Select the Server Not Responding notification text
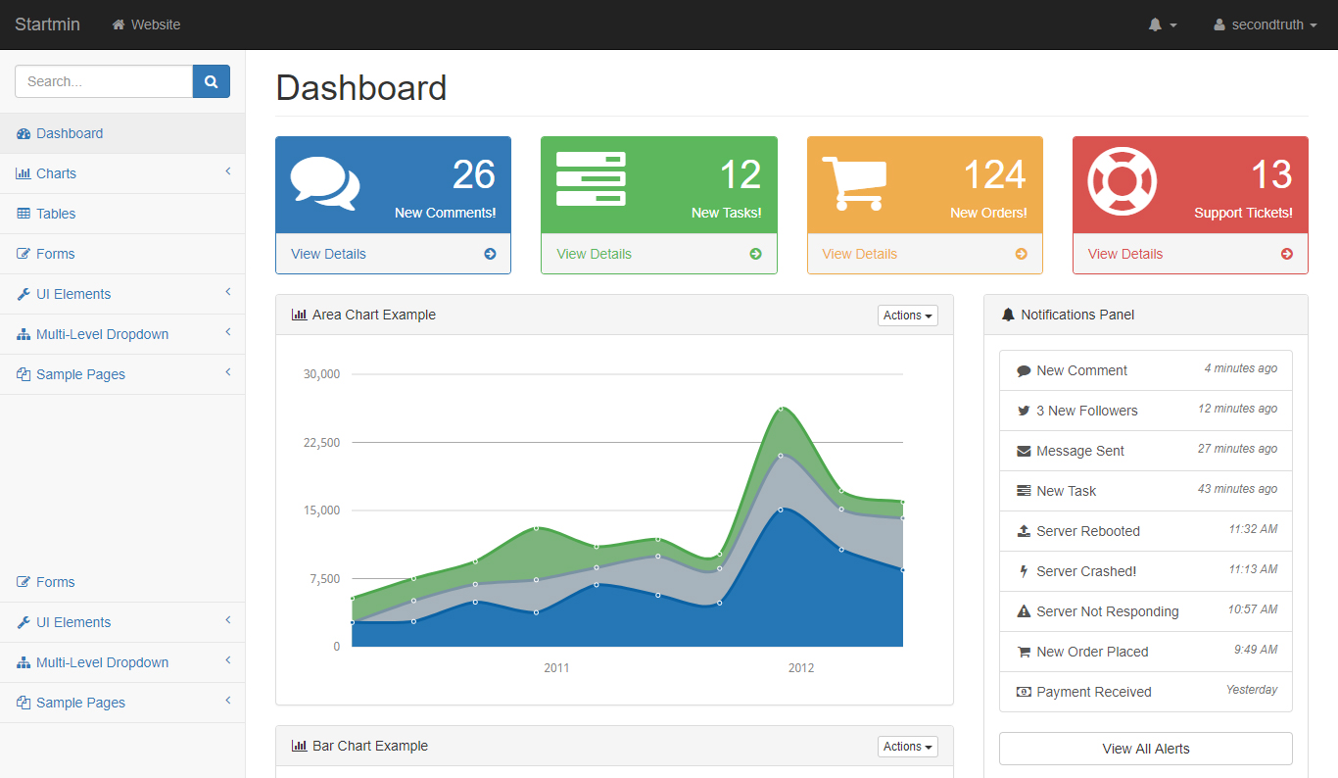The width and height of the screenshot is (1338, 778). coord(1108,611)
